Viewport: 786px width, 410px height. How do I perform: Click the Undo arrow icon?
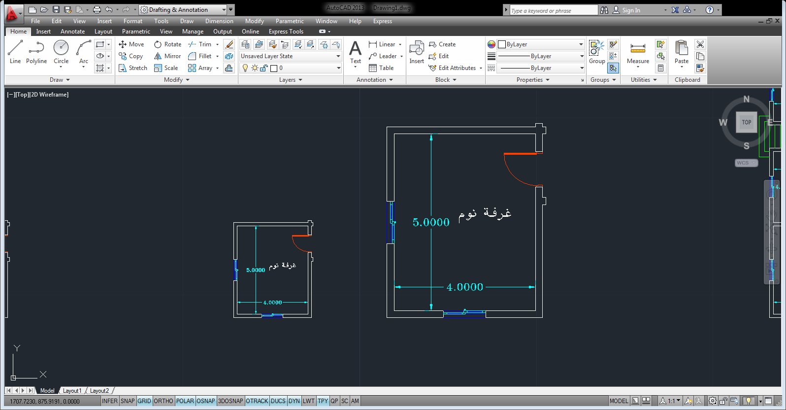[x=109, y=10]
